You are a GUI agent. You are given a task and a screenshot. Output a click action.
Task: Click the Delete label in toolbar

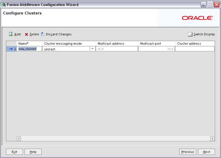click(x=34, y=34)
